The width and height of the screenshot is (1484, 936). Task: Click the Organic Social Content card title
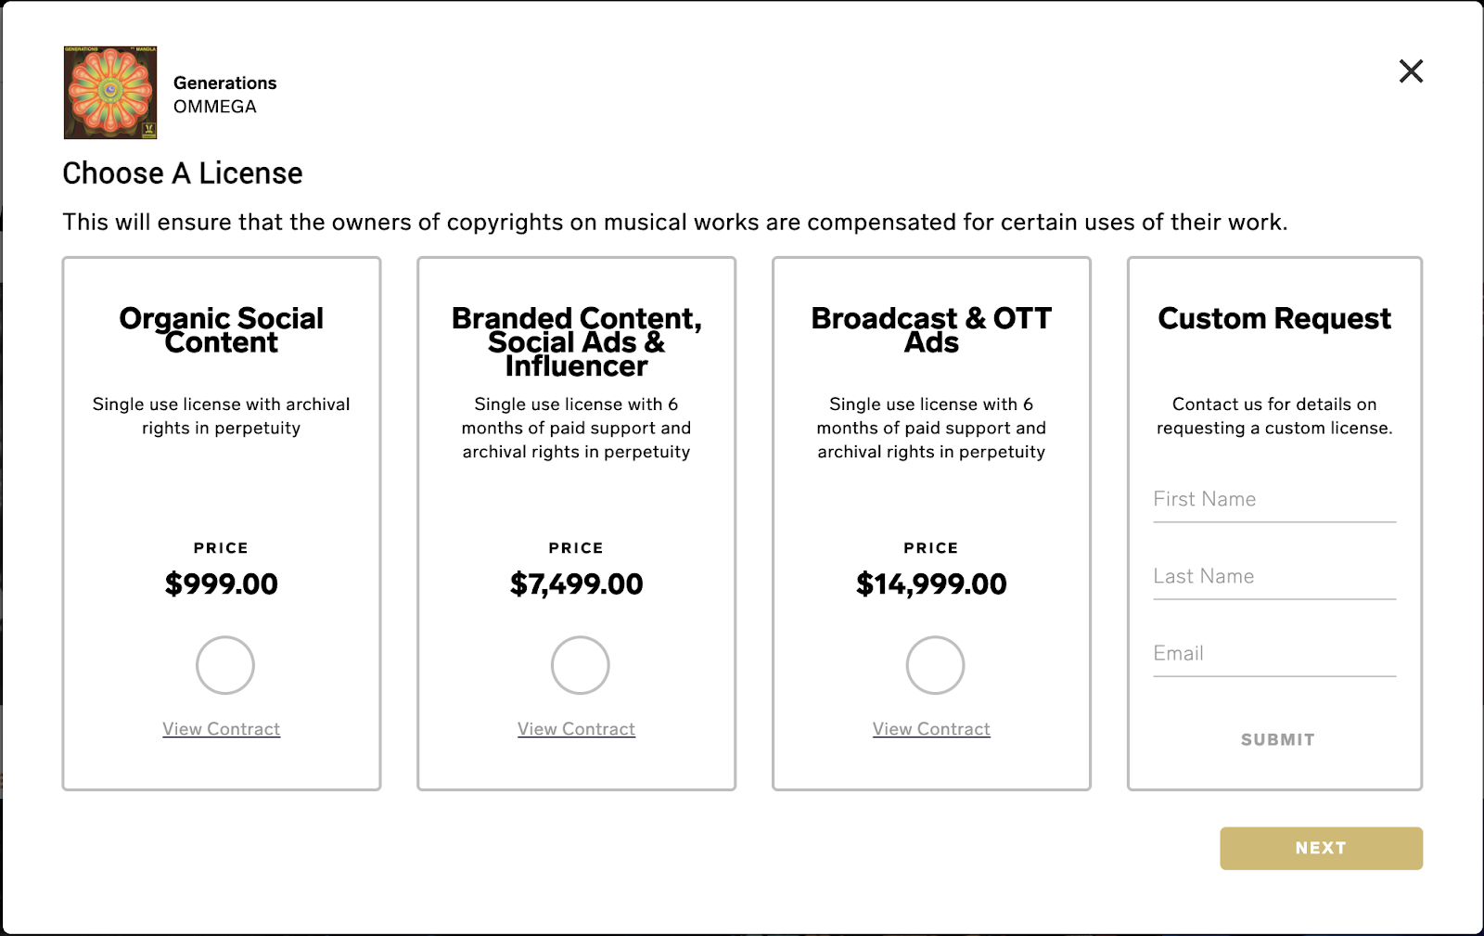click(x=222, y=330)
